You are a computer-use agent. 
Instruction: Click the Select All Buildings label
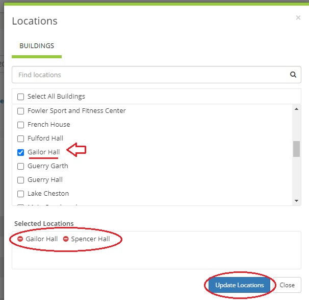click(56, 97)
